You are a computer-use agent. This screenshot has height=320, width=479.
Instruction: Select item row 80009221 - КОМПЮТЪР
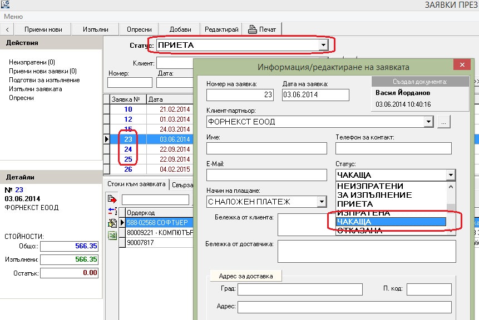160,232
